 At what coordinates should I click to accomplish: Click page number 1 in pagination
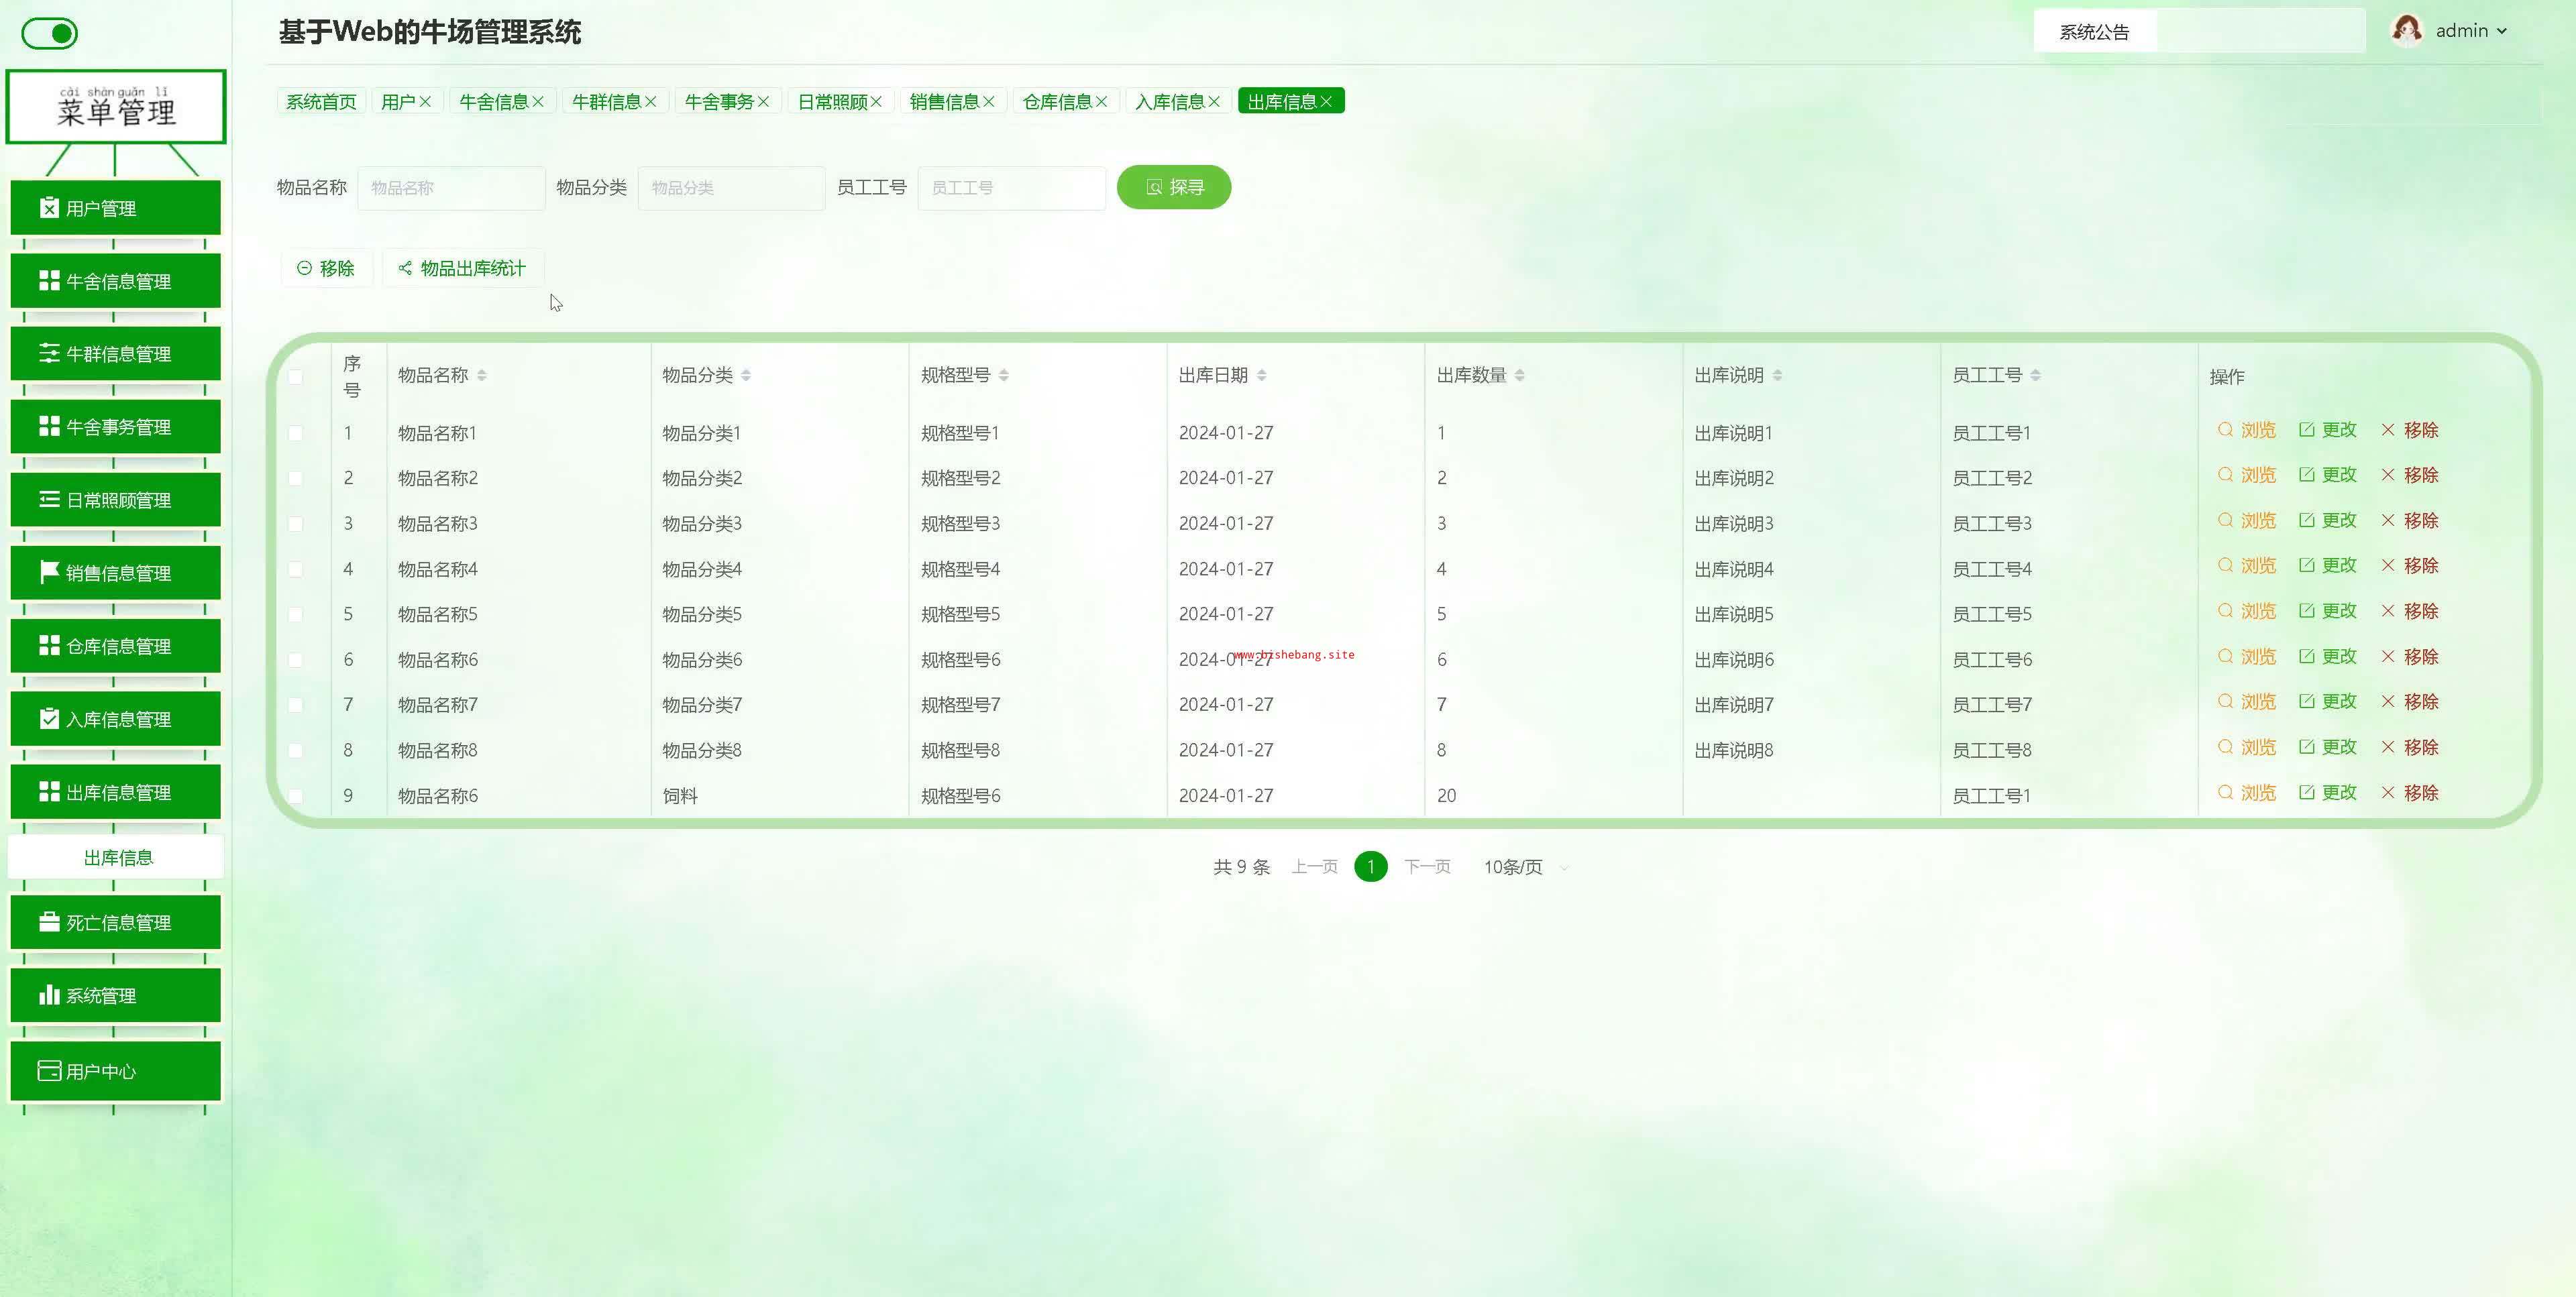(1370, 867)
